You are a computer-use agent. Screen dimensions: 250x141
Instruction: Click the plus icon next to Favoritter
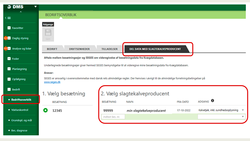pyautogui.click(x=9, y=28)
